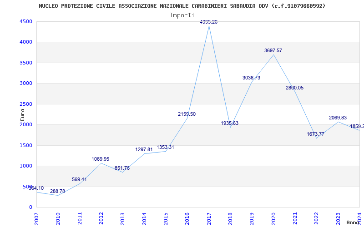The height and width of the screenshot is (227, 364).
Task: Select the 2800.05 data label
Action: (294, 88)
